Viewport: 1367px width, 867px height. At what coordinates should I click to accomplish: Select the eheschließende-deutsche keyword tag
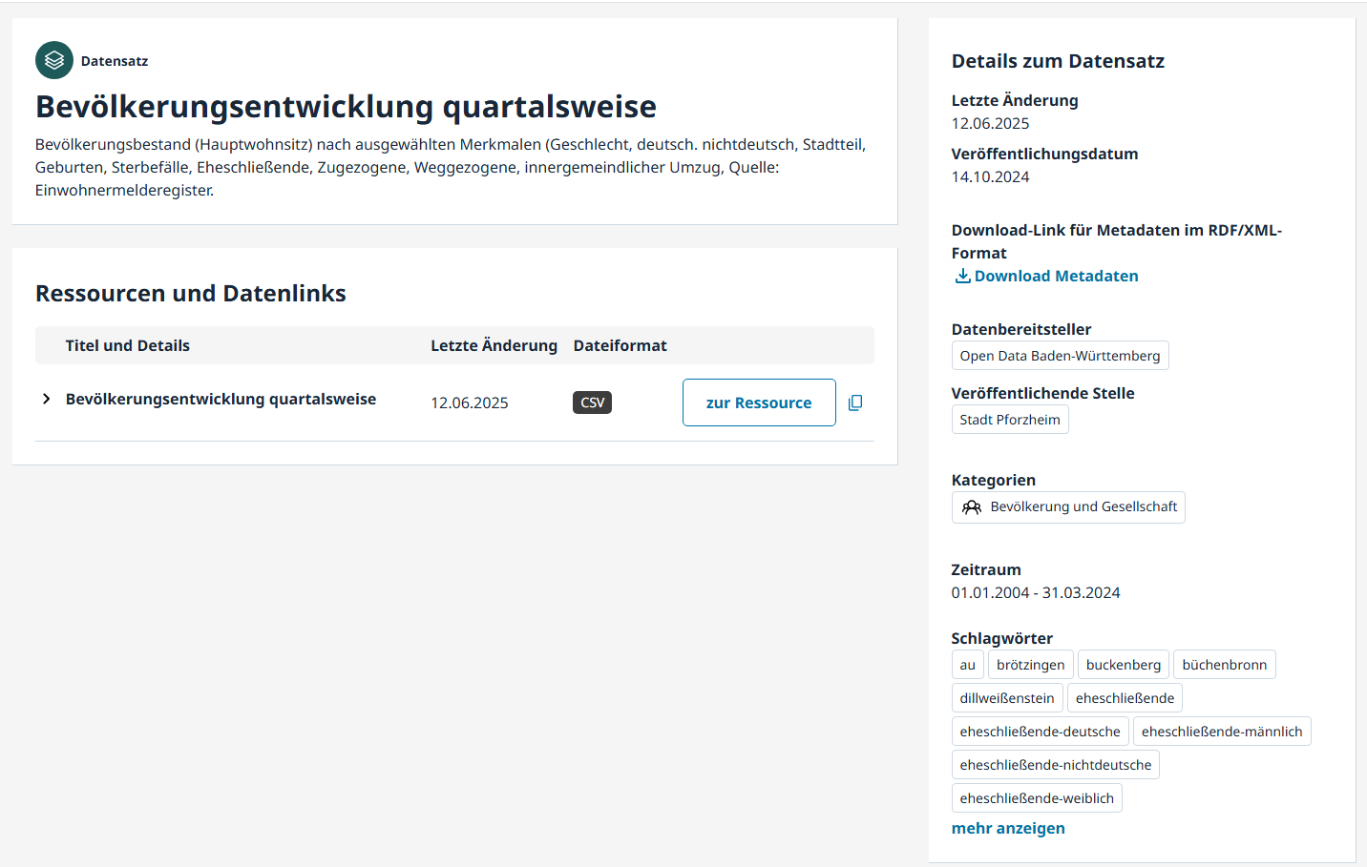tap(1040, 732)
